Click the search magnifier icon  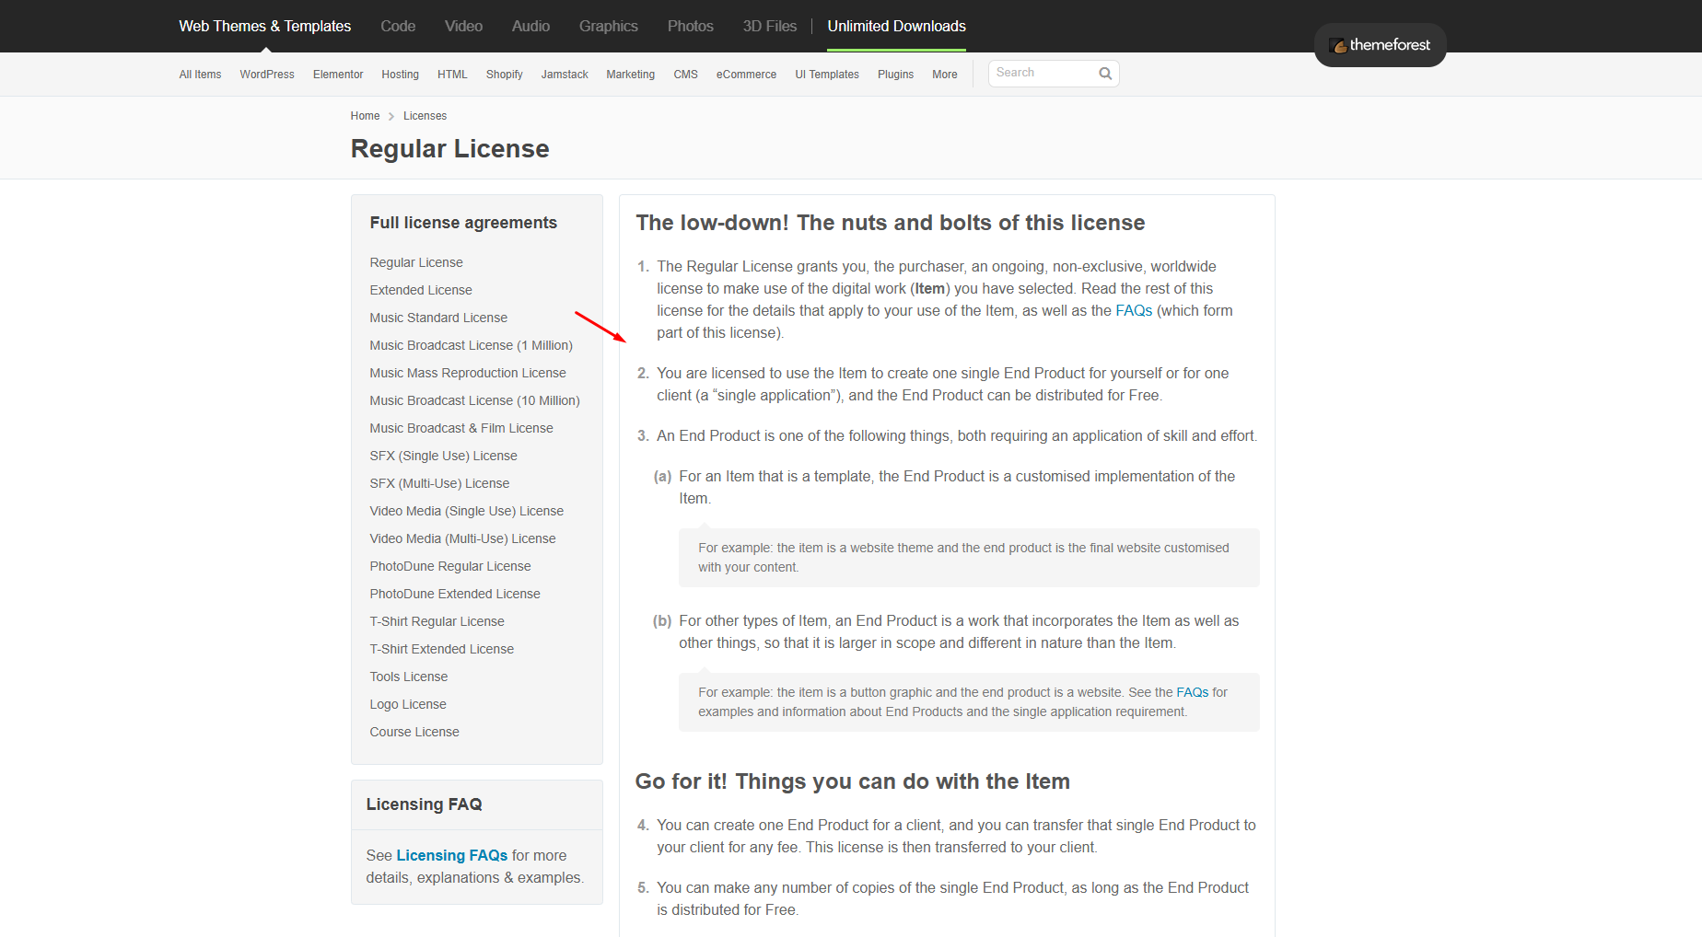coord(1105,74)
